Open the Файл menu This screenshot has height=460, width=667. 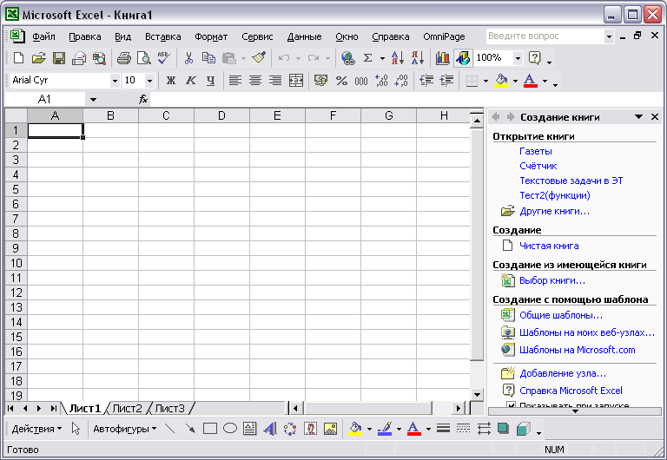click(43, 36)
